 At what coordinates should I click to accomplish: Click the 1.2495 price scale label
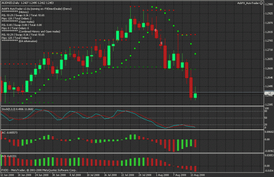[269, 86]
